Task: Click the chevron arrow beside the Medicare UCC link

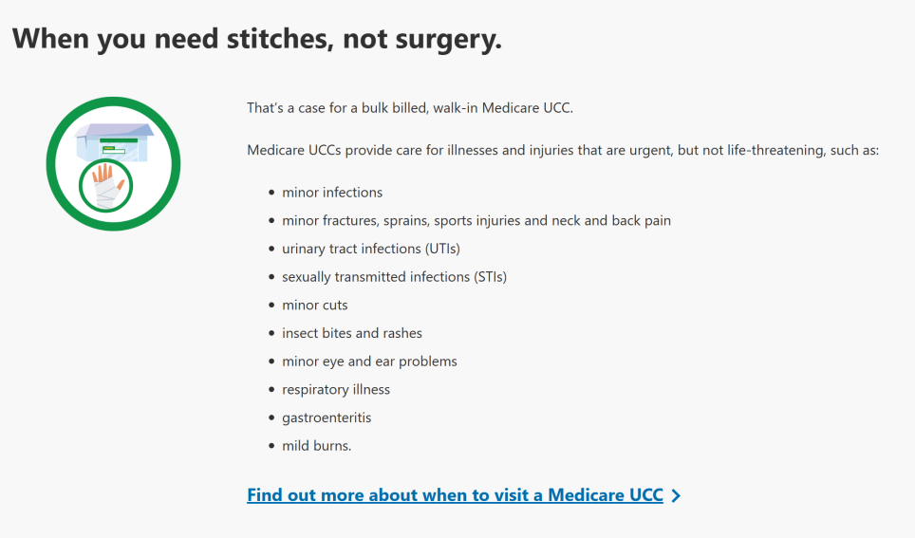Action: 676,495
